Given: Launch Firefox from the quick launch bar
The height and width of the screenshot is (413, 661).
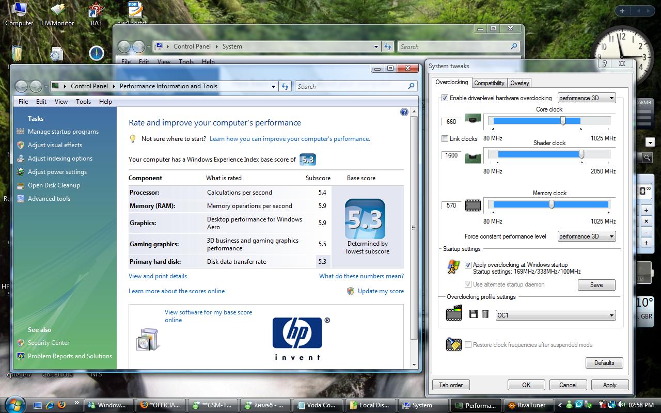Looking at the screenshot, I should point(61,405).
